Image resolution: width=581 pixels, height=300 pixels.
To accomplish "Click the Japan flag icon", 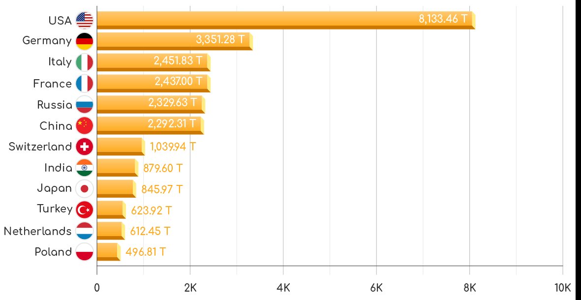I will coord(85,188).
